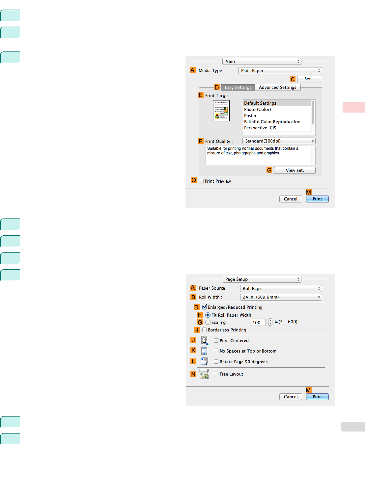Enable Borderless Printing checkbox
This screenshot has width=365, height=499.
pos(205,330)
